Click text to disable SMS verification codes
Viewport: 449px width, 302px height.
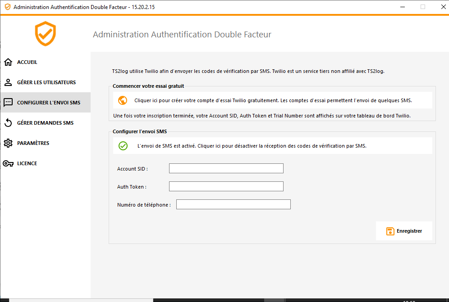pos(273,146)
